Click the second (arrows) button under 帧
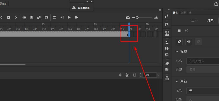 coord(189,42)
